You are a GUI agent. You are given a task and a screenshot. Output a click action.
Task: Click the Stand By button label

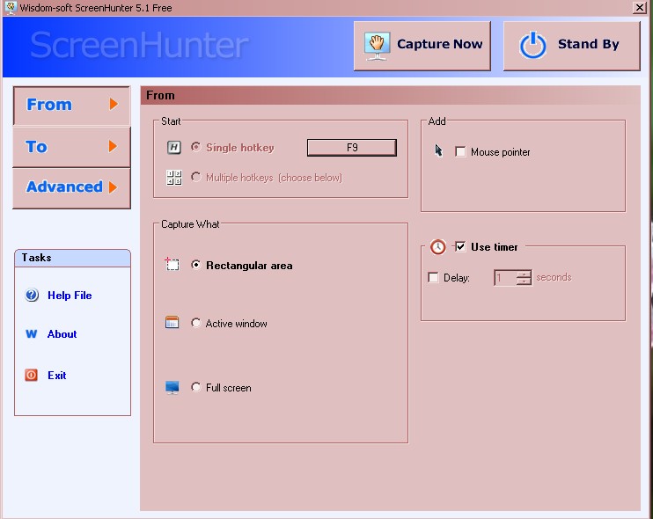pyautogui.click(x=588, y=44)
